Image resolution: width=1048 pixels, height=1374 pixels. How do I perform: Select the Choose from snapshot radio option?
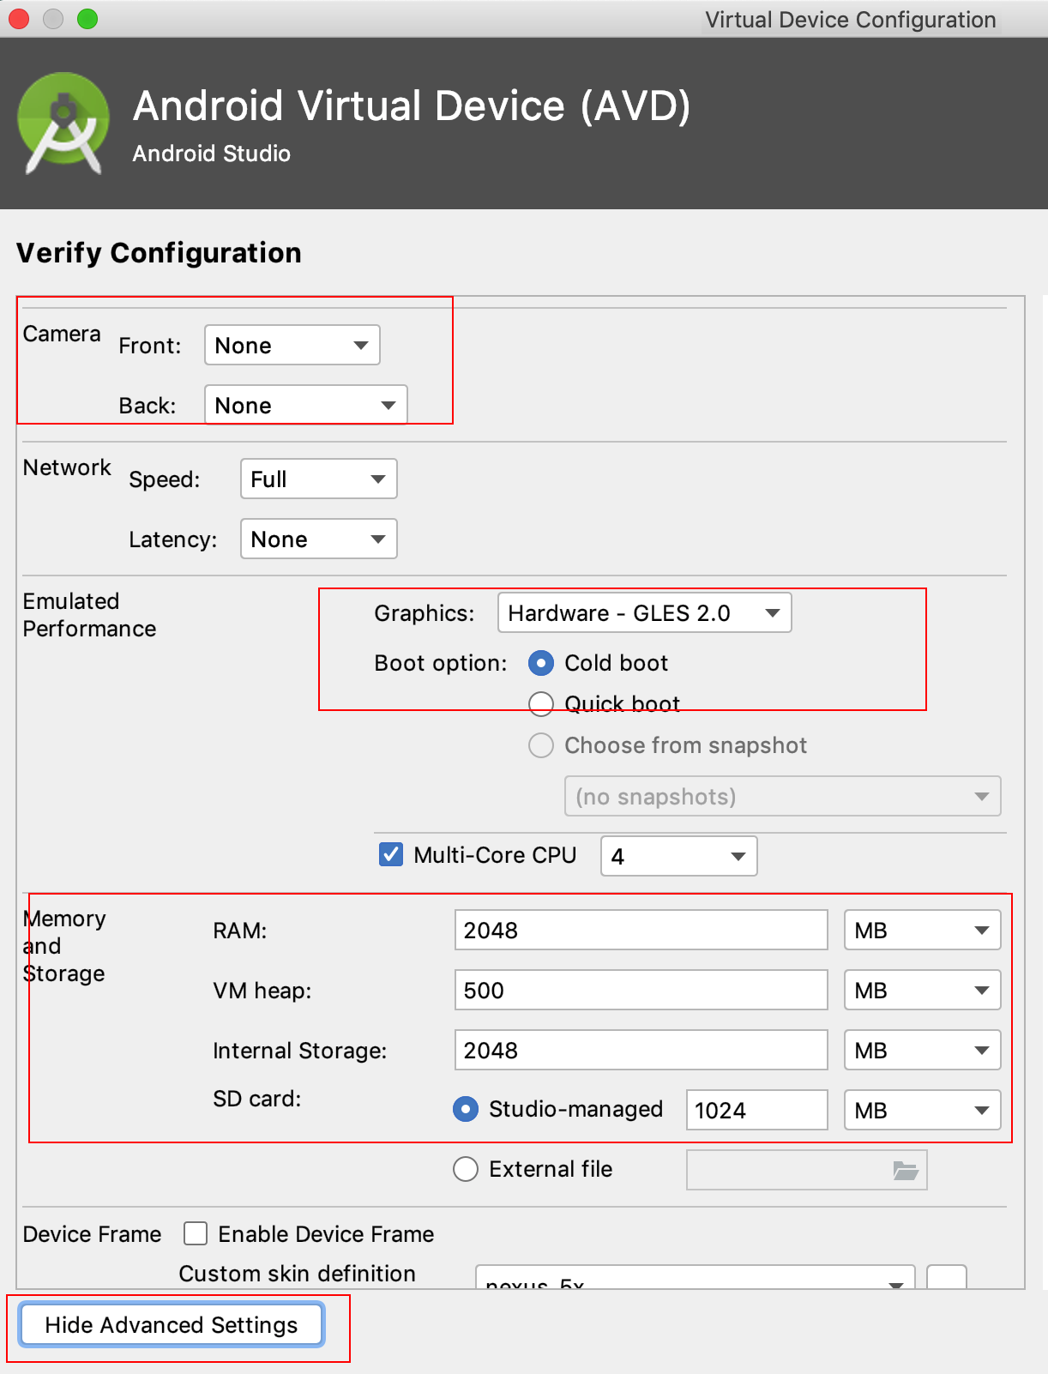pos(541,745)
